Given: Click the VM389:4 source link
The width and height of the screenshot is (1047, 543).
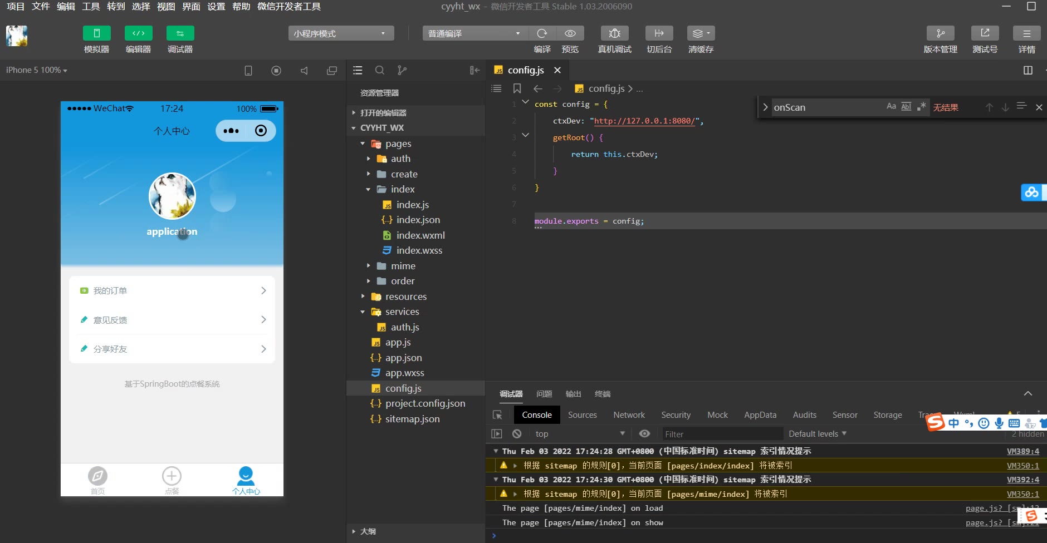Looking at the screenshot, I should 1022,451.
